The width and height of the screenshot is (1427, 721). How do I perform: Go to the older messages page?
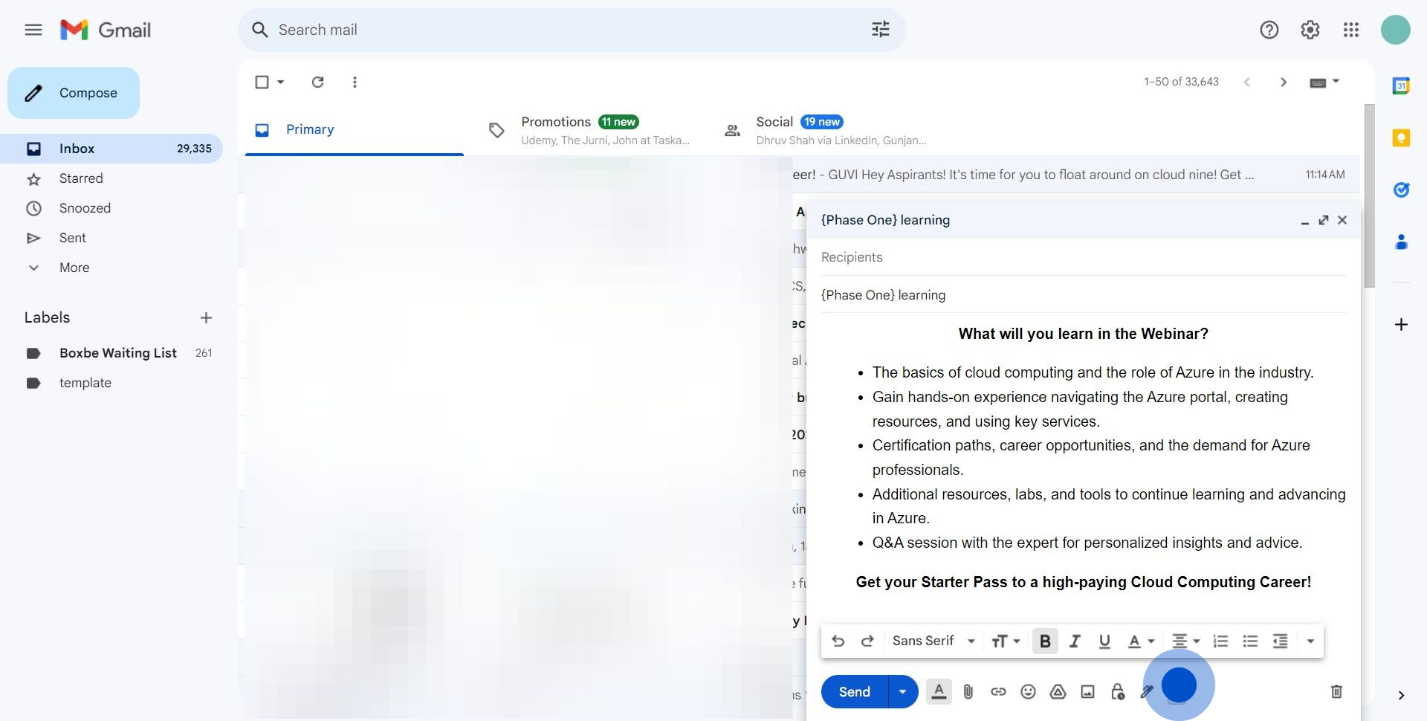(x=1283, y=82)
